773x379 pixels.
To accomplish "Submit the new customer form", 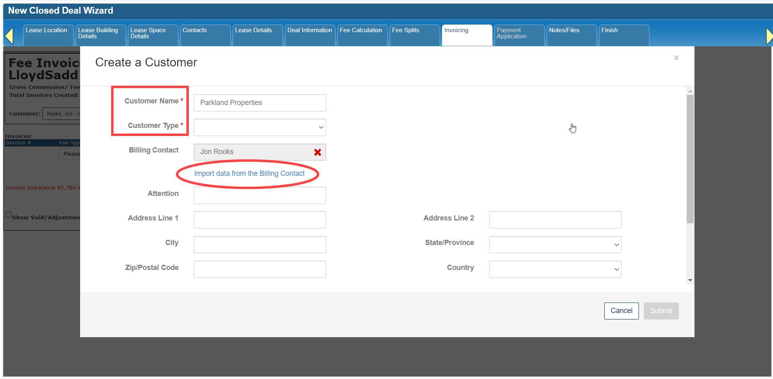I will [x=661, y=311].
